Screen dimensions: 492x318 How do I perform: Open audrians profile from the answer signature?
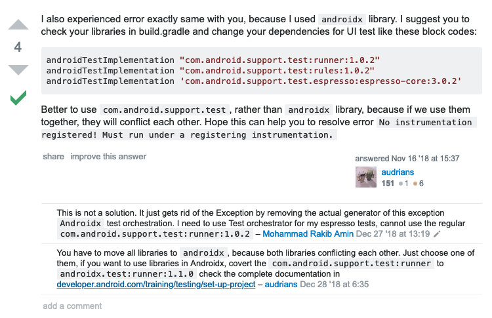pyautogui.click(x=398, y=172)
